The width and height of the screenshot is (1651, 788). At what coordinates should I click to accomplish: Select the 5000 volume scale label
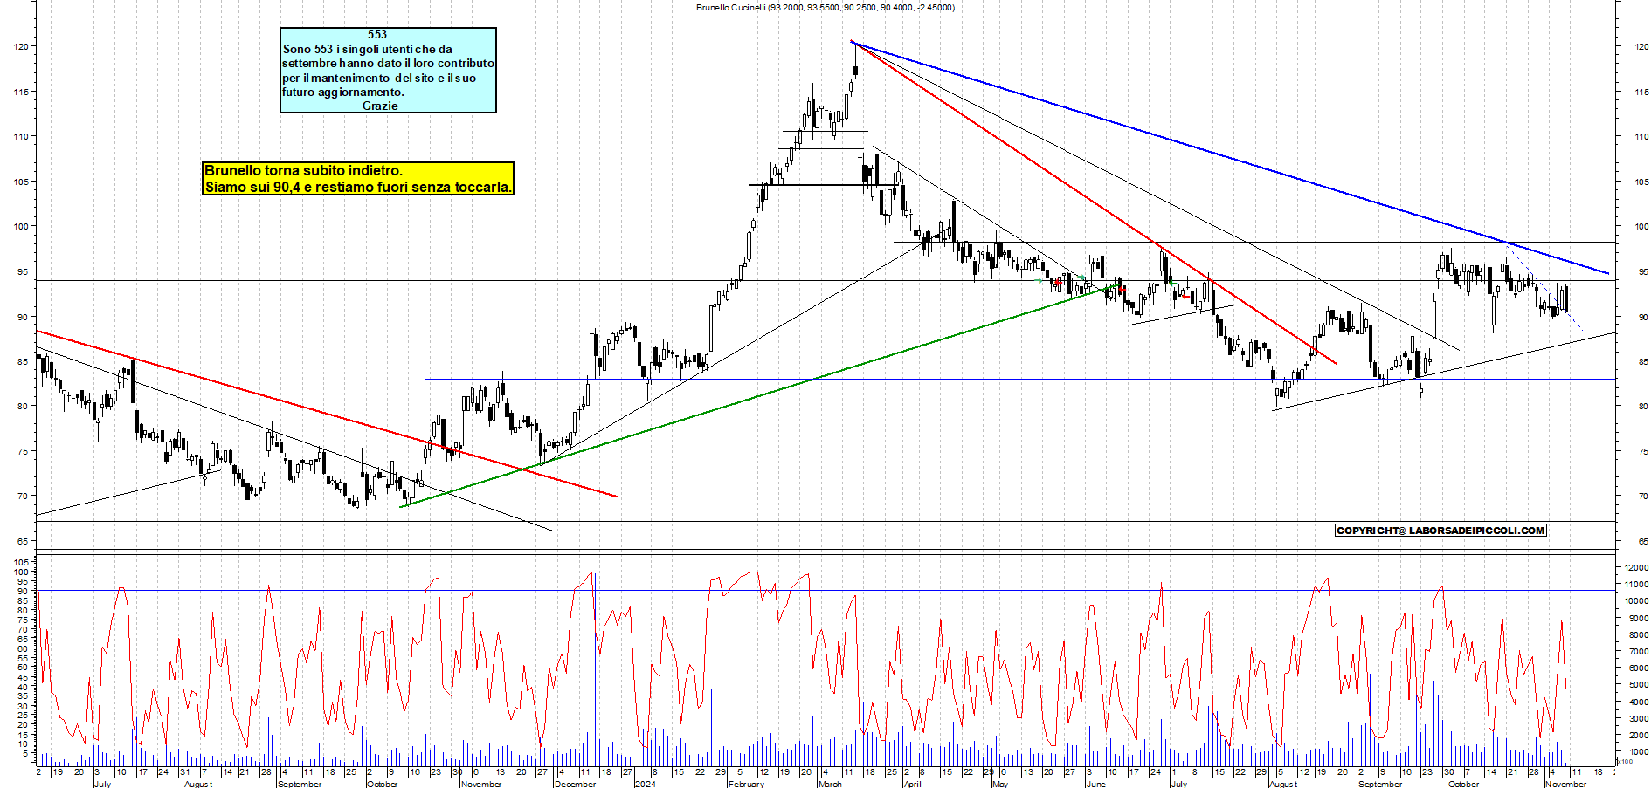click(1638, 685)
